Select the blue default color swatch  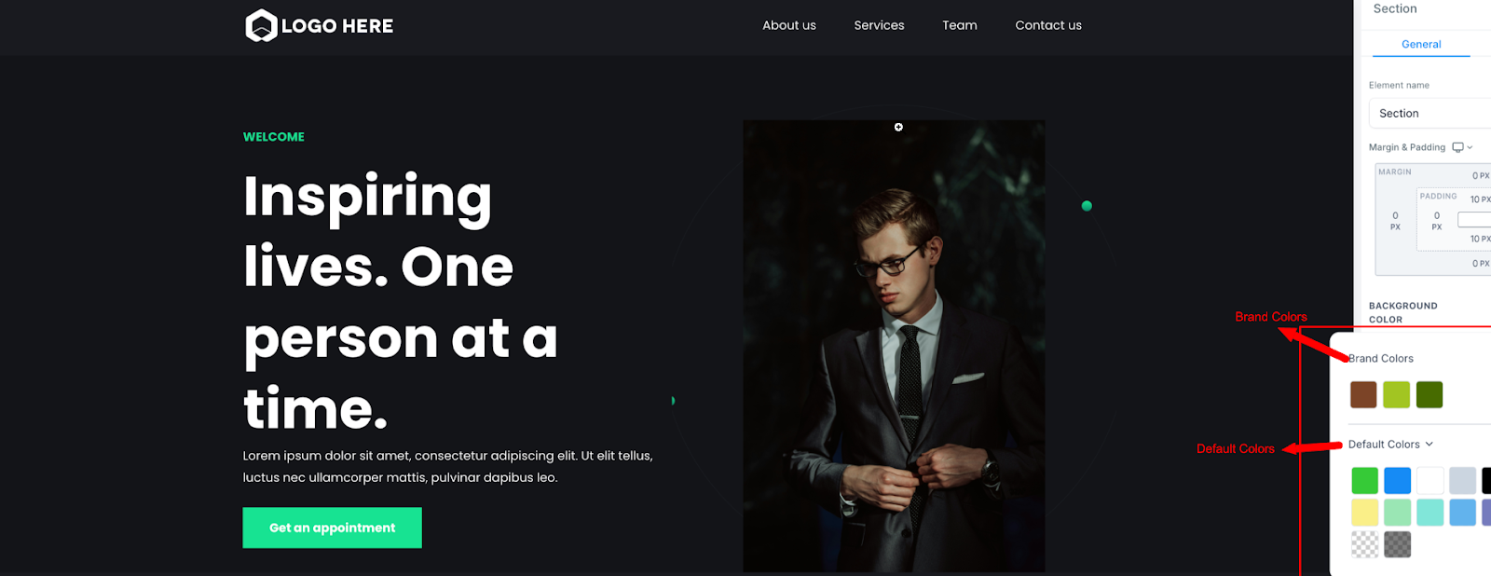click(x=1397, y=480)
